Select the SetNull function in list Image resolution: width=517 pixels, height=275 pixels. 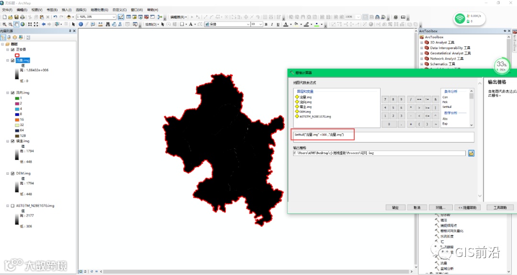pos(447,107)
